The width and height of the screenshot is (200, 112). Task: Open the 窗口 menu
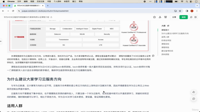(x=74, y=1)
